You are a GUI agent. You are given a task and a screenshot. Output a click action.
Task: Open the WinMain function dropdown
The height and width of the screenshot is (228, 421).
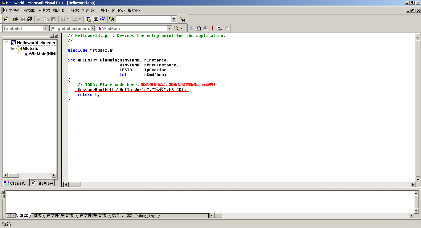(x=170, y=28)
